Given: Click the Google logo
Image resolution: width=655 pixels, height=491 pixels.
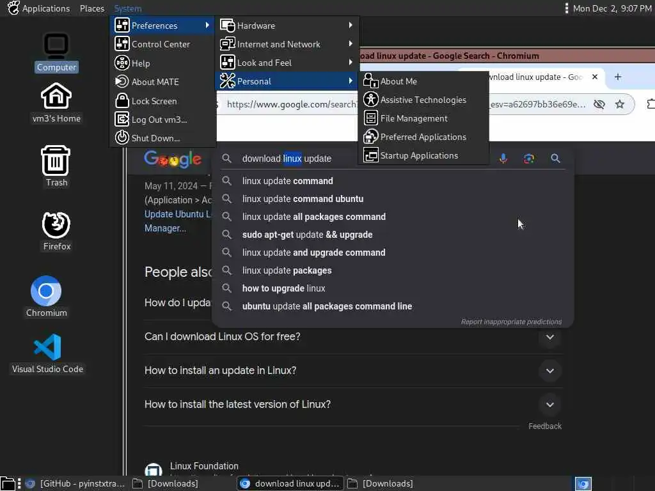Looking at the screenshot, I should (x=173, y=159).
